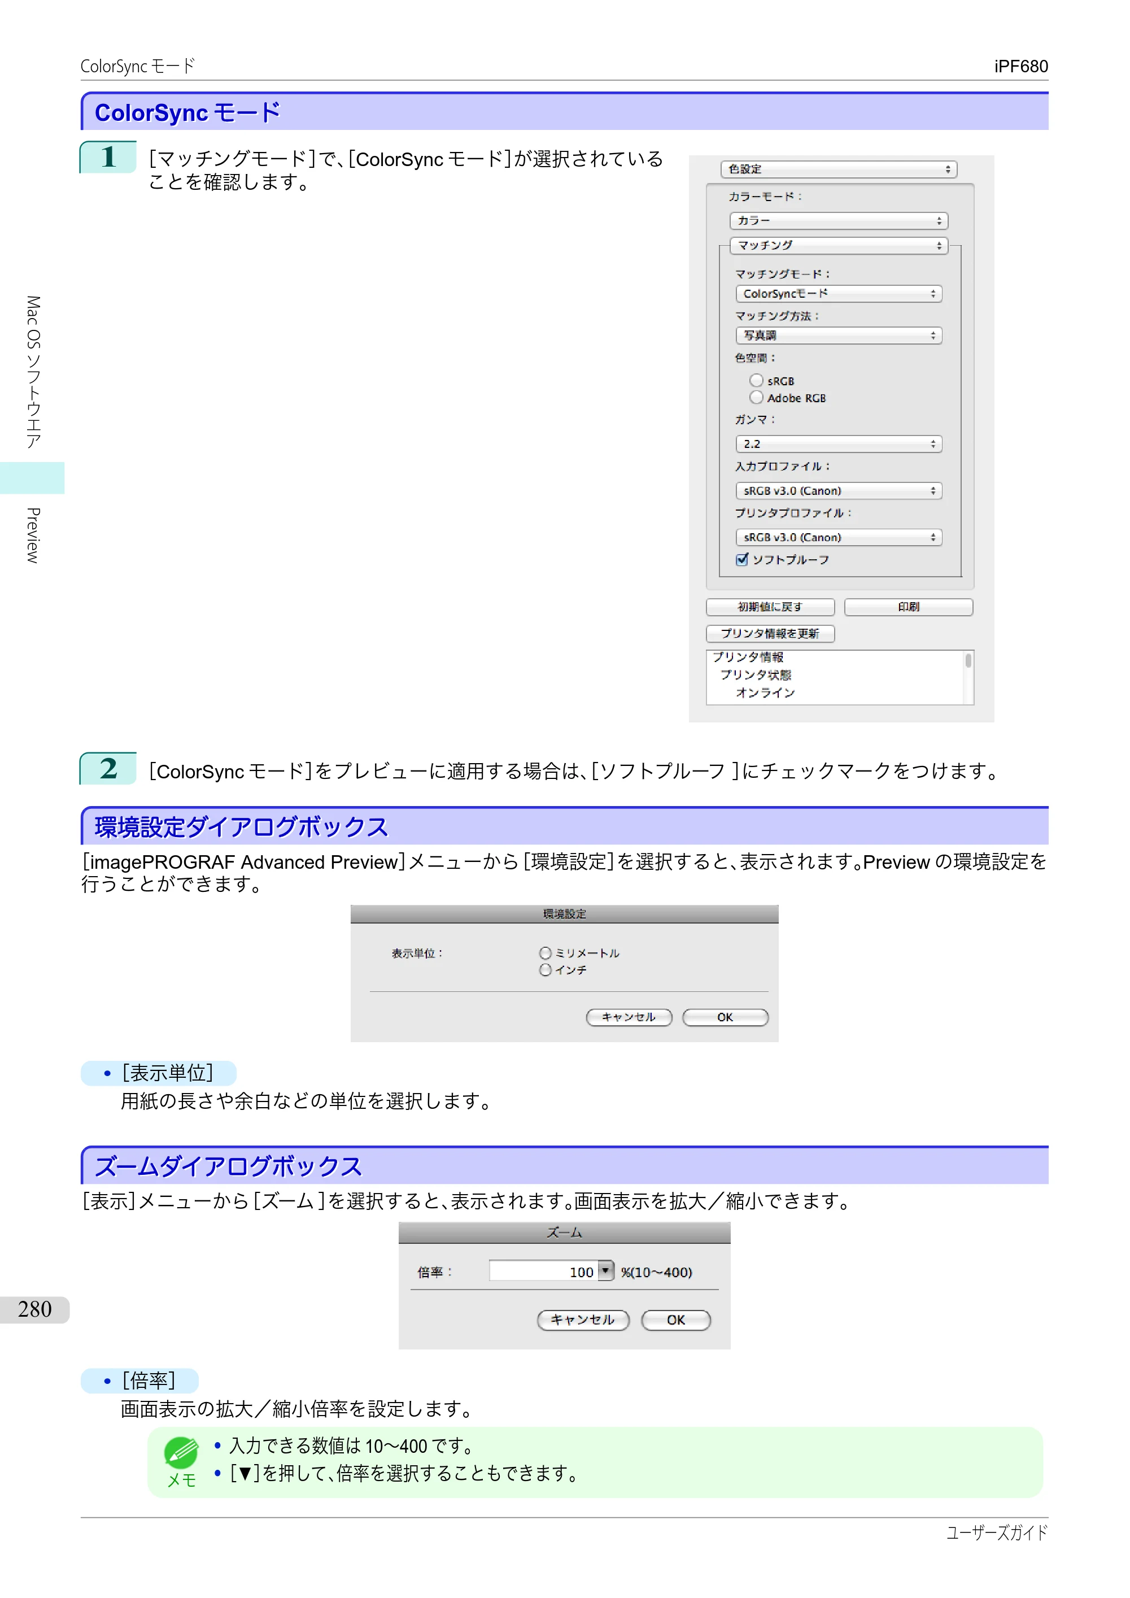1130x1598 pixels.
Task: Select the ミリメートル radio button
Action: point(546,953)
